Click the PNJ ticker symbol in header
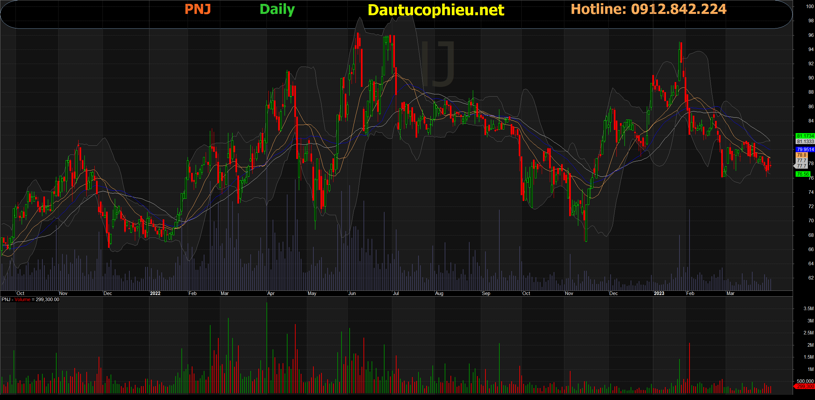 (198, 9)
